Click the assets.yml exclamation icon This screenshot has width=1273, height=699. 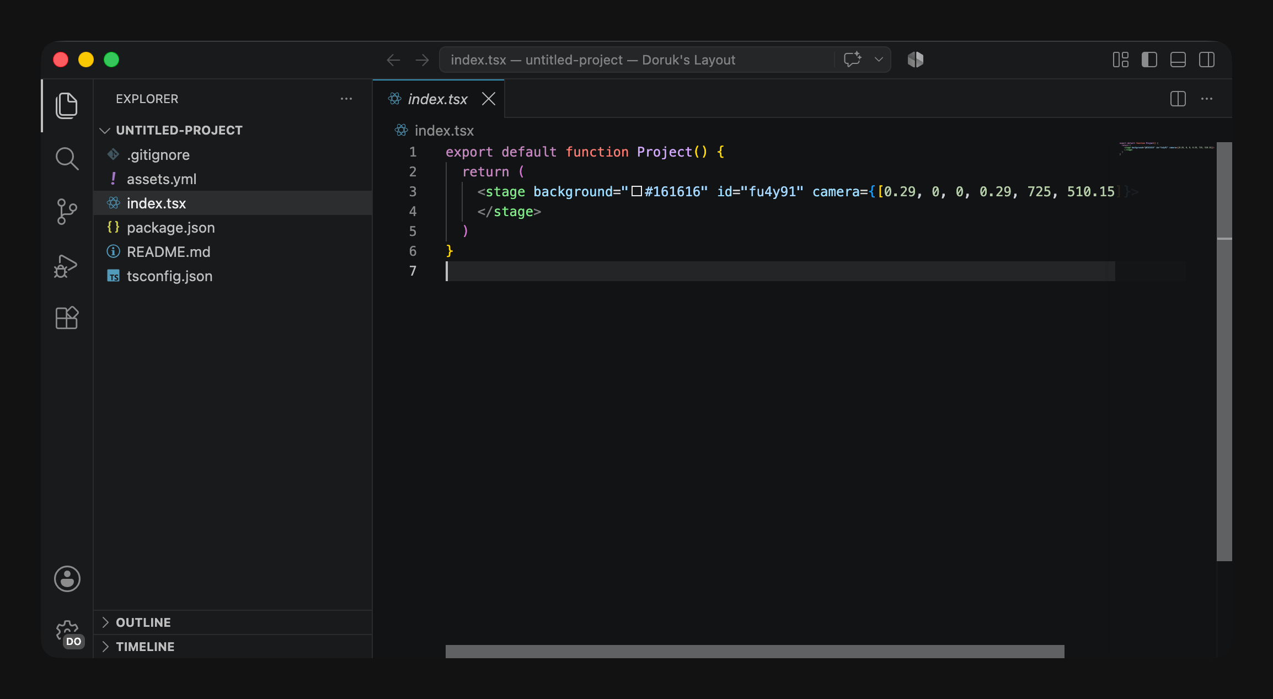[x=113, y=179]
